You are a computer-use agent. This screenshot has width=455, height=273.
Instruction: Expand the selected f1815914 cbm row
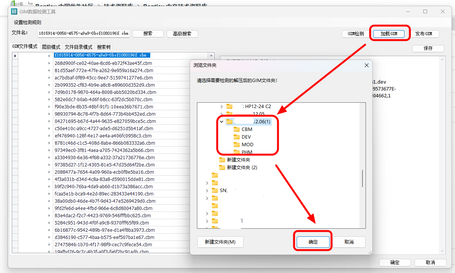coord(49,55)
